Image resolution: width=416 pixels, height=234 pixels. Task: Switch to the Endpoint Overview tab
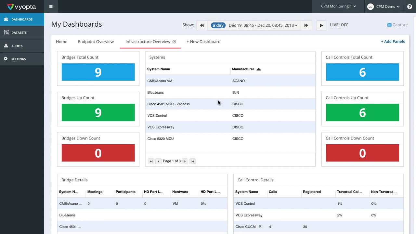96,42
